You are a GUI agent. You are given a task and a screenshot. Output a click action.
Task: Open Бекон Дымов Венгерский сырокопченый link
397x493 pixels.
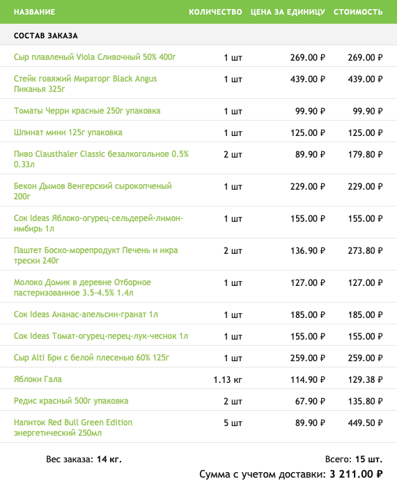[93, 191]
